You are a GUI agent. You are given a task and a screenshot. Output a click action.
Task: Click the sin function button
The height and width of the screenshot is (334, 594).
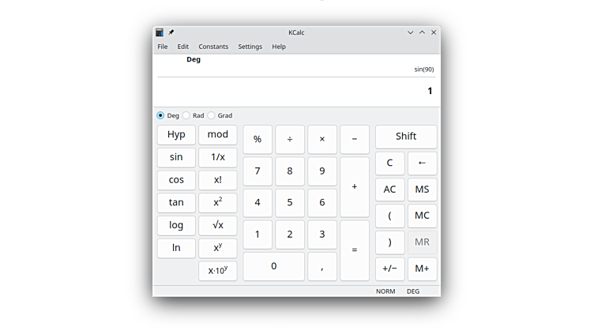click(176, 157)
